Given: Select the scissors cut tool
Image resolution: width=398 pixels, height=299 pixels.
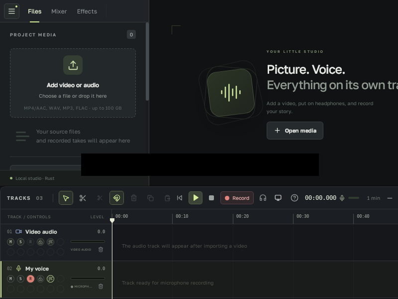Looking at the screenshot, I should (83, 198).
